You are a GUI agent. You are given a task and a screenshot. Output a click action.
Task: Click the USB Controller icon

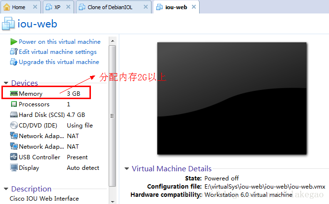coord(14,157)
